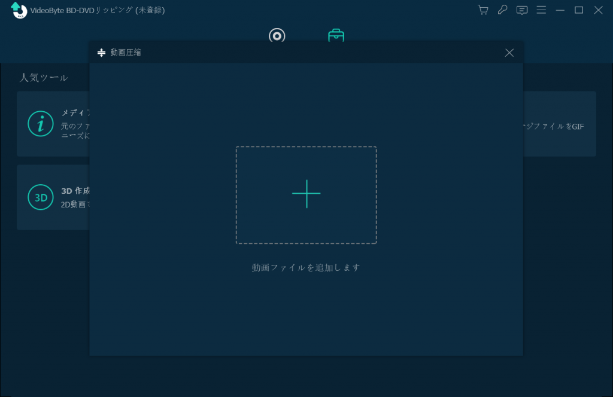Open the hamburger menu in title bar
The width and height of the screenshot is (613, 397).
click(x=541, y=10)
